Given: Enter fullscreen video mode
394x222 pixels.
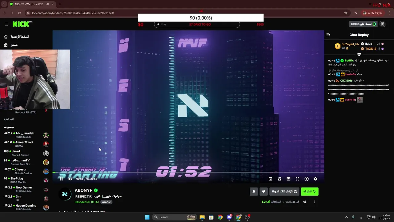Looking at the screenshot, I should (297, 179).
